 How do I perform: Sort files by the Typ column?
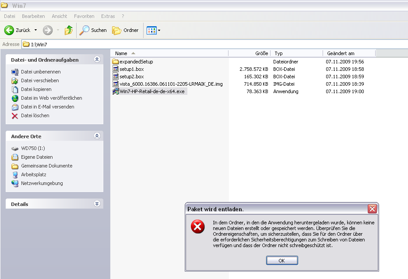(297, 53)
